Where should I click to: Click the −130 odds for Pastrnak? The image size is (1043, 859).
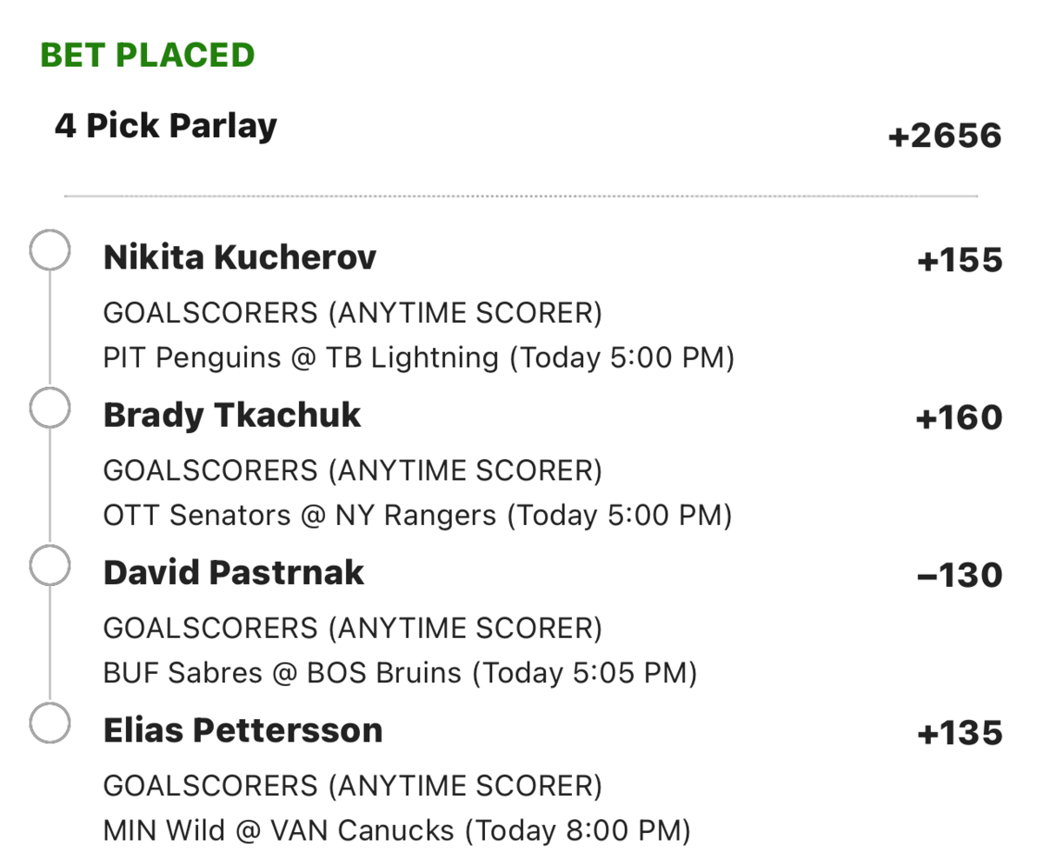959,576
